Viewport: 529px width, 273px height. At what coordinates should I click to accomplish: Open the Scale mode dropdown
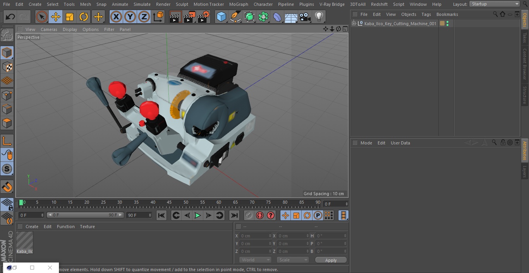point(293,260)
